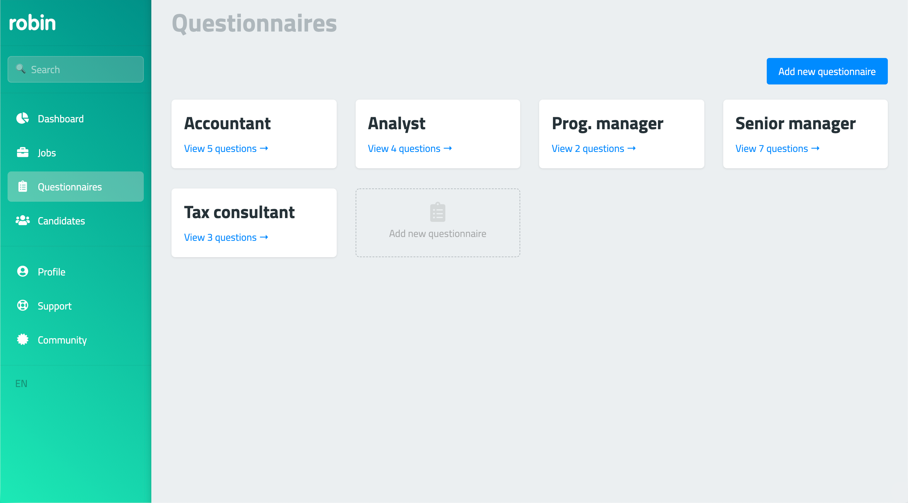Click the Support lifebuoy icon
Viewport: 908px width, 503px height.
pos(23,305)
